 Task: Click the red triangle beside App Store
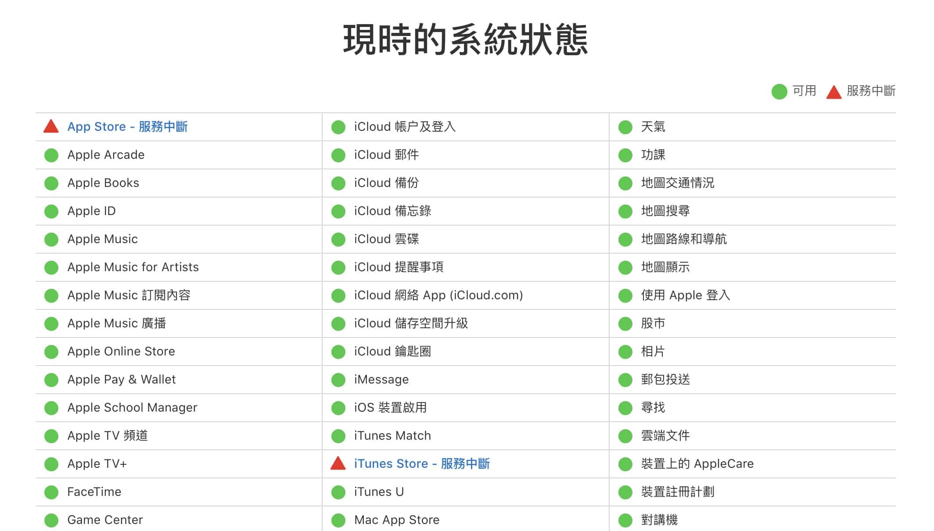pos(51,126)
